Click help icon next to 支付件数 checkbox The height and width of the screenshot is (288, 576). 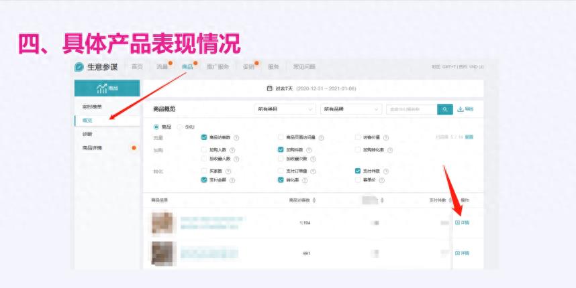coord(386,171)
